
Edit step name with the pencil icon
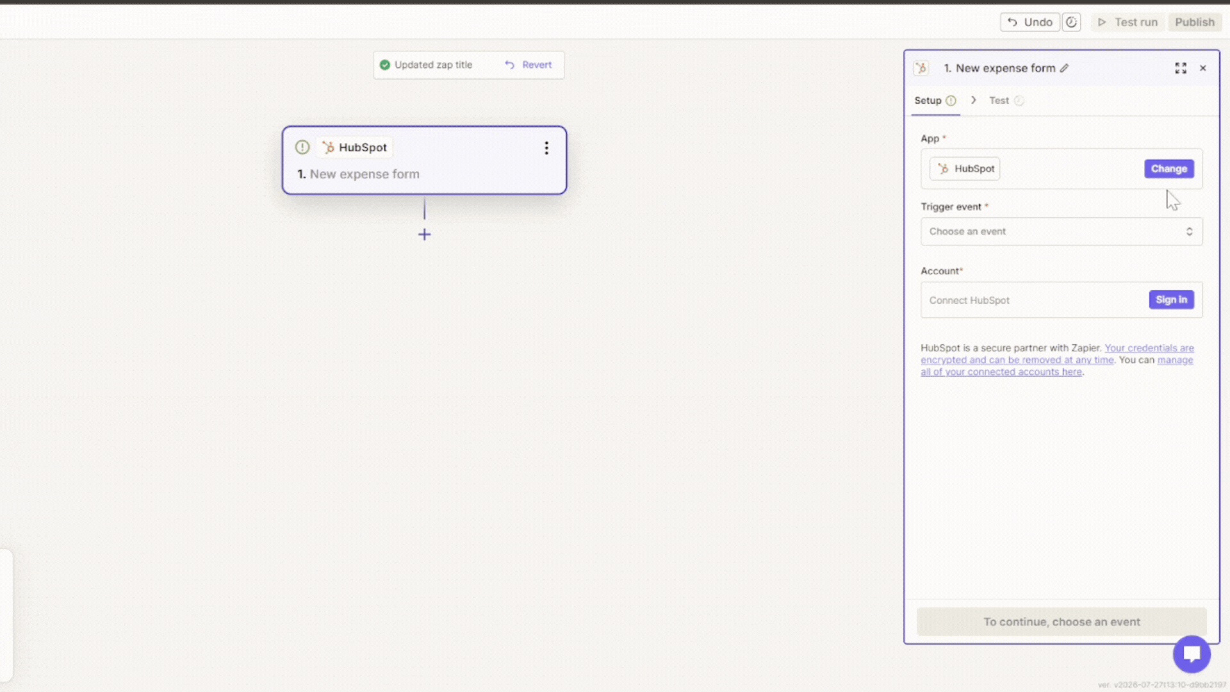[1064, 68]
